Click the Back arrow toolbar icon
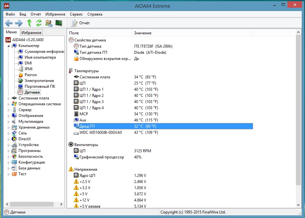Viewport: 305px width, 218px height. (x=9, y=23)
